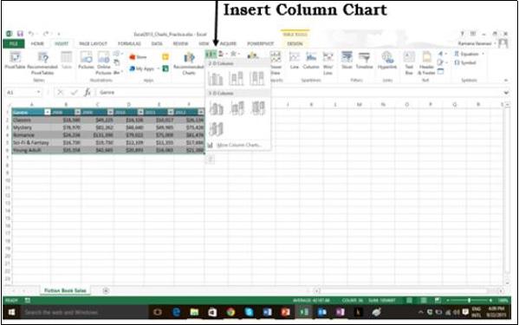The width and height of the screenshot is (519, 325).
Task: Collapse the ribbon
Action: (506, 80)
